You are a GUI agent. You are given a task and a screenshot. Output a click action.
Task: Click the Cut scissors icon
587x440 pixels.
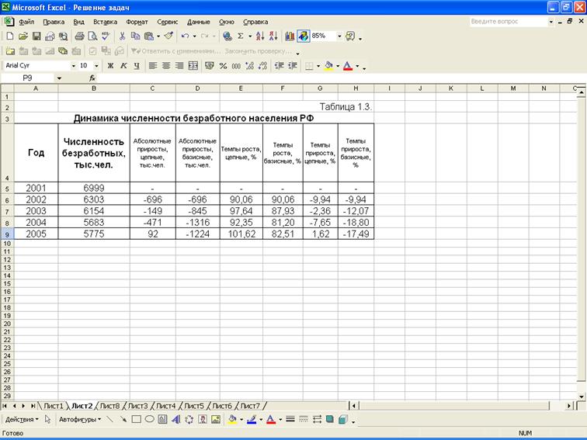pos(122,36)
